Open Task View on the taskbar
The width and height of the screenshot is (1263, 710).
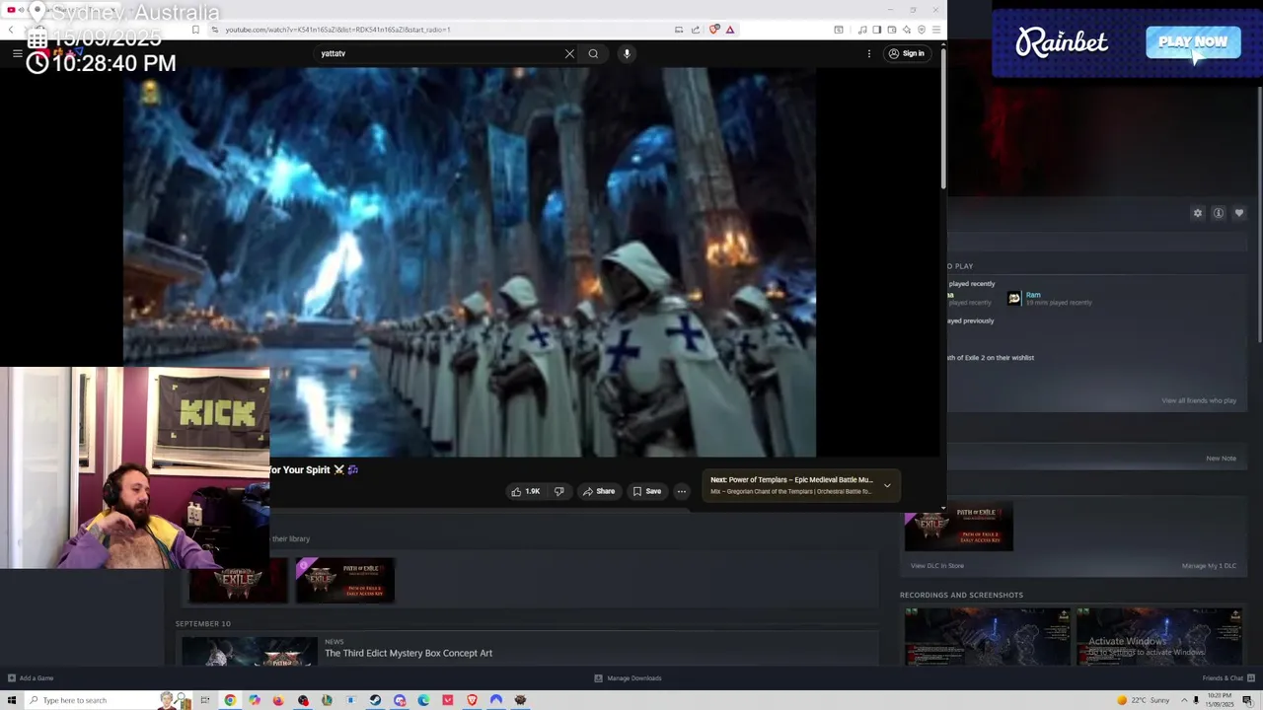[x=205, y=700]
